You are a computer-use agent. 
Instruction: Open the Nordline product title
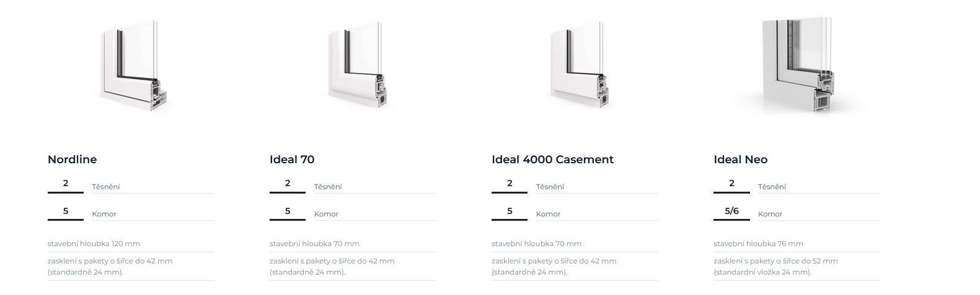tap(72, 160)
